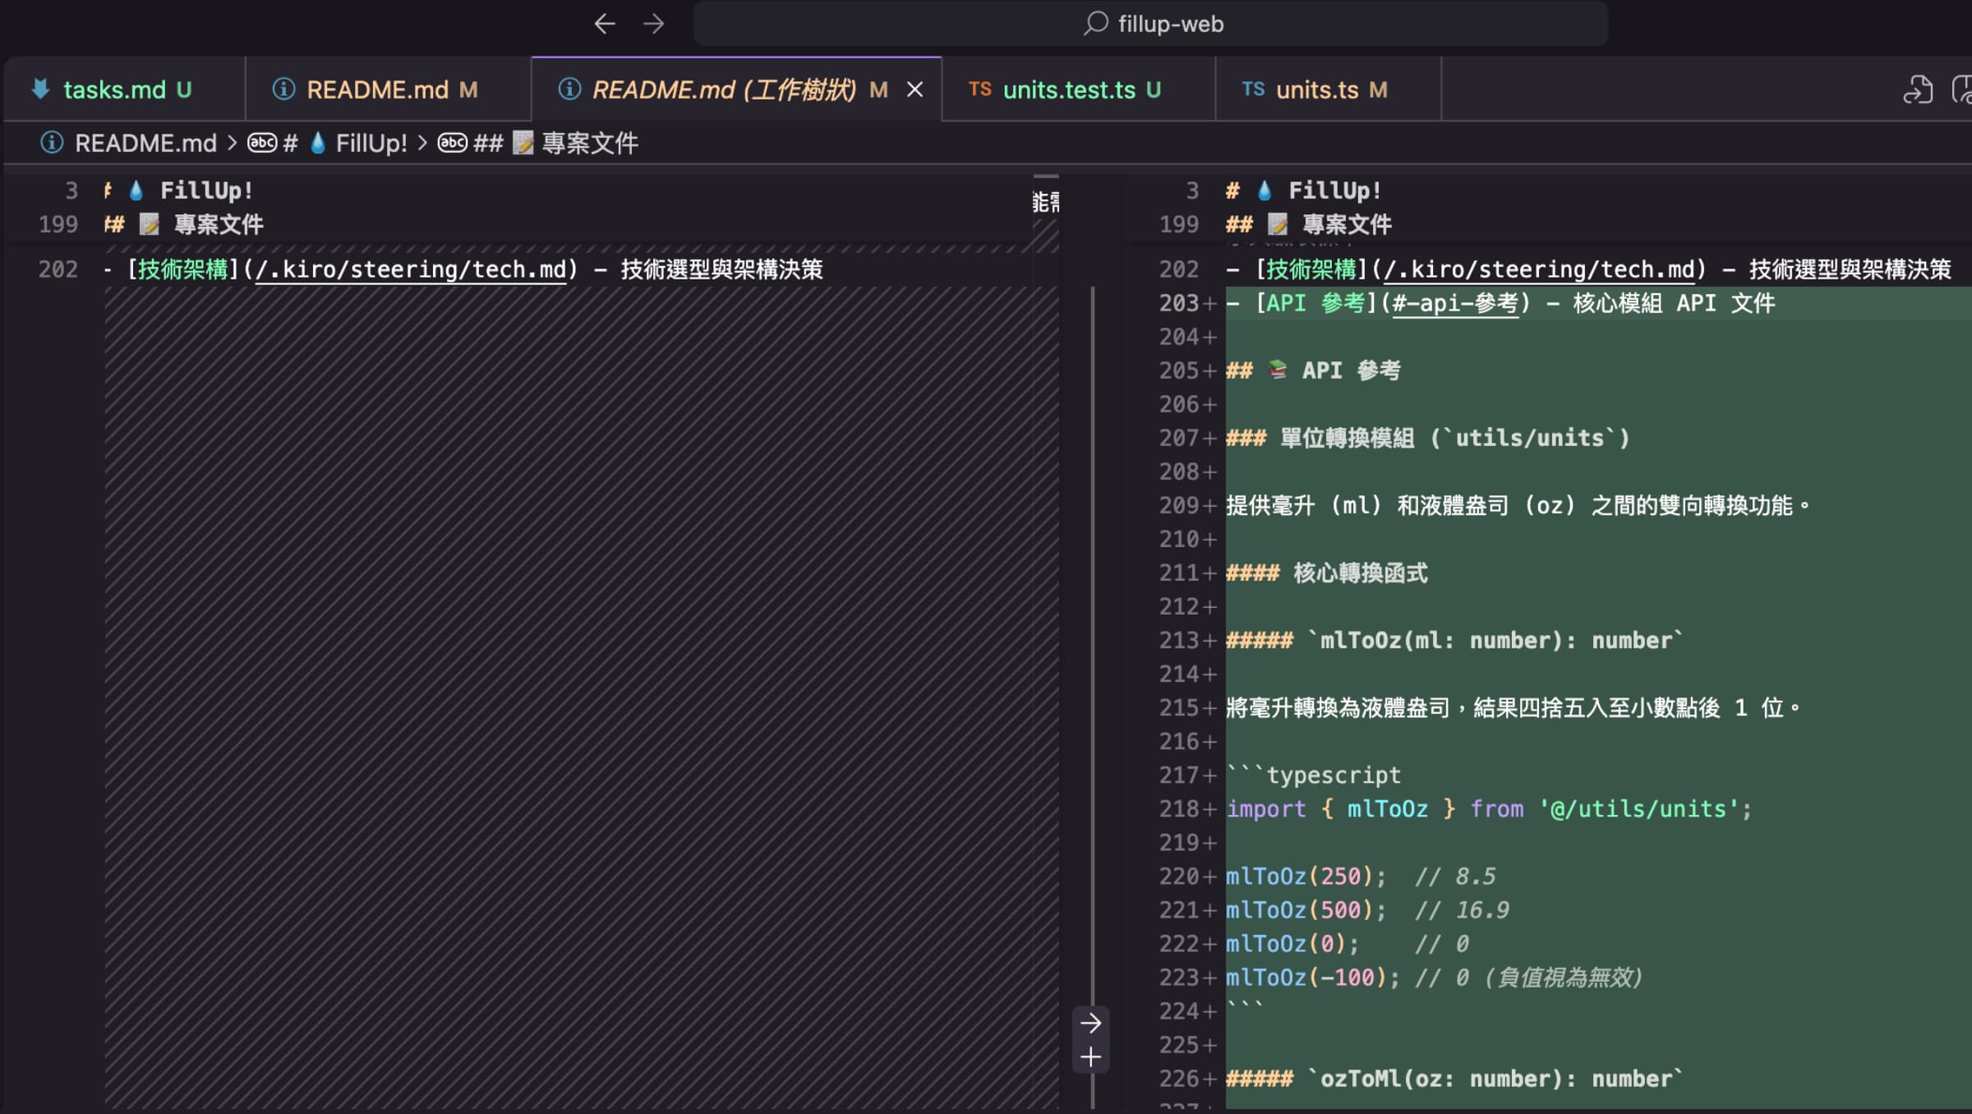1972x1114 pixels.
Task: Click the download arrow icon on tasks.md tab
Action: (39, 89)
